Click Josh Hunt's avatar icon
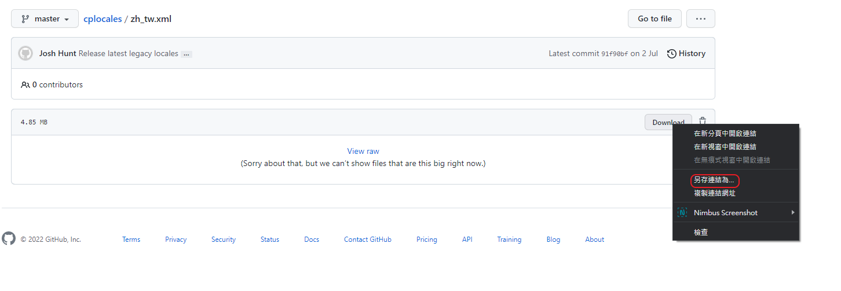Screen dimensions: 841x291 [25, 53]
